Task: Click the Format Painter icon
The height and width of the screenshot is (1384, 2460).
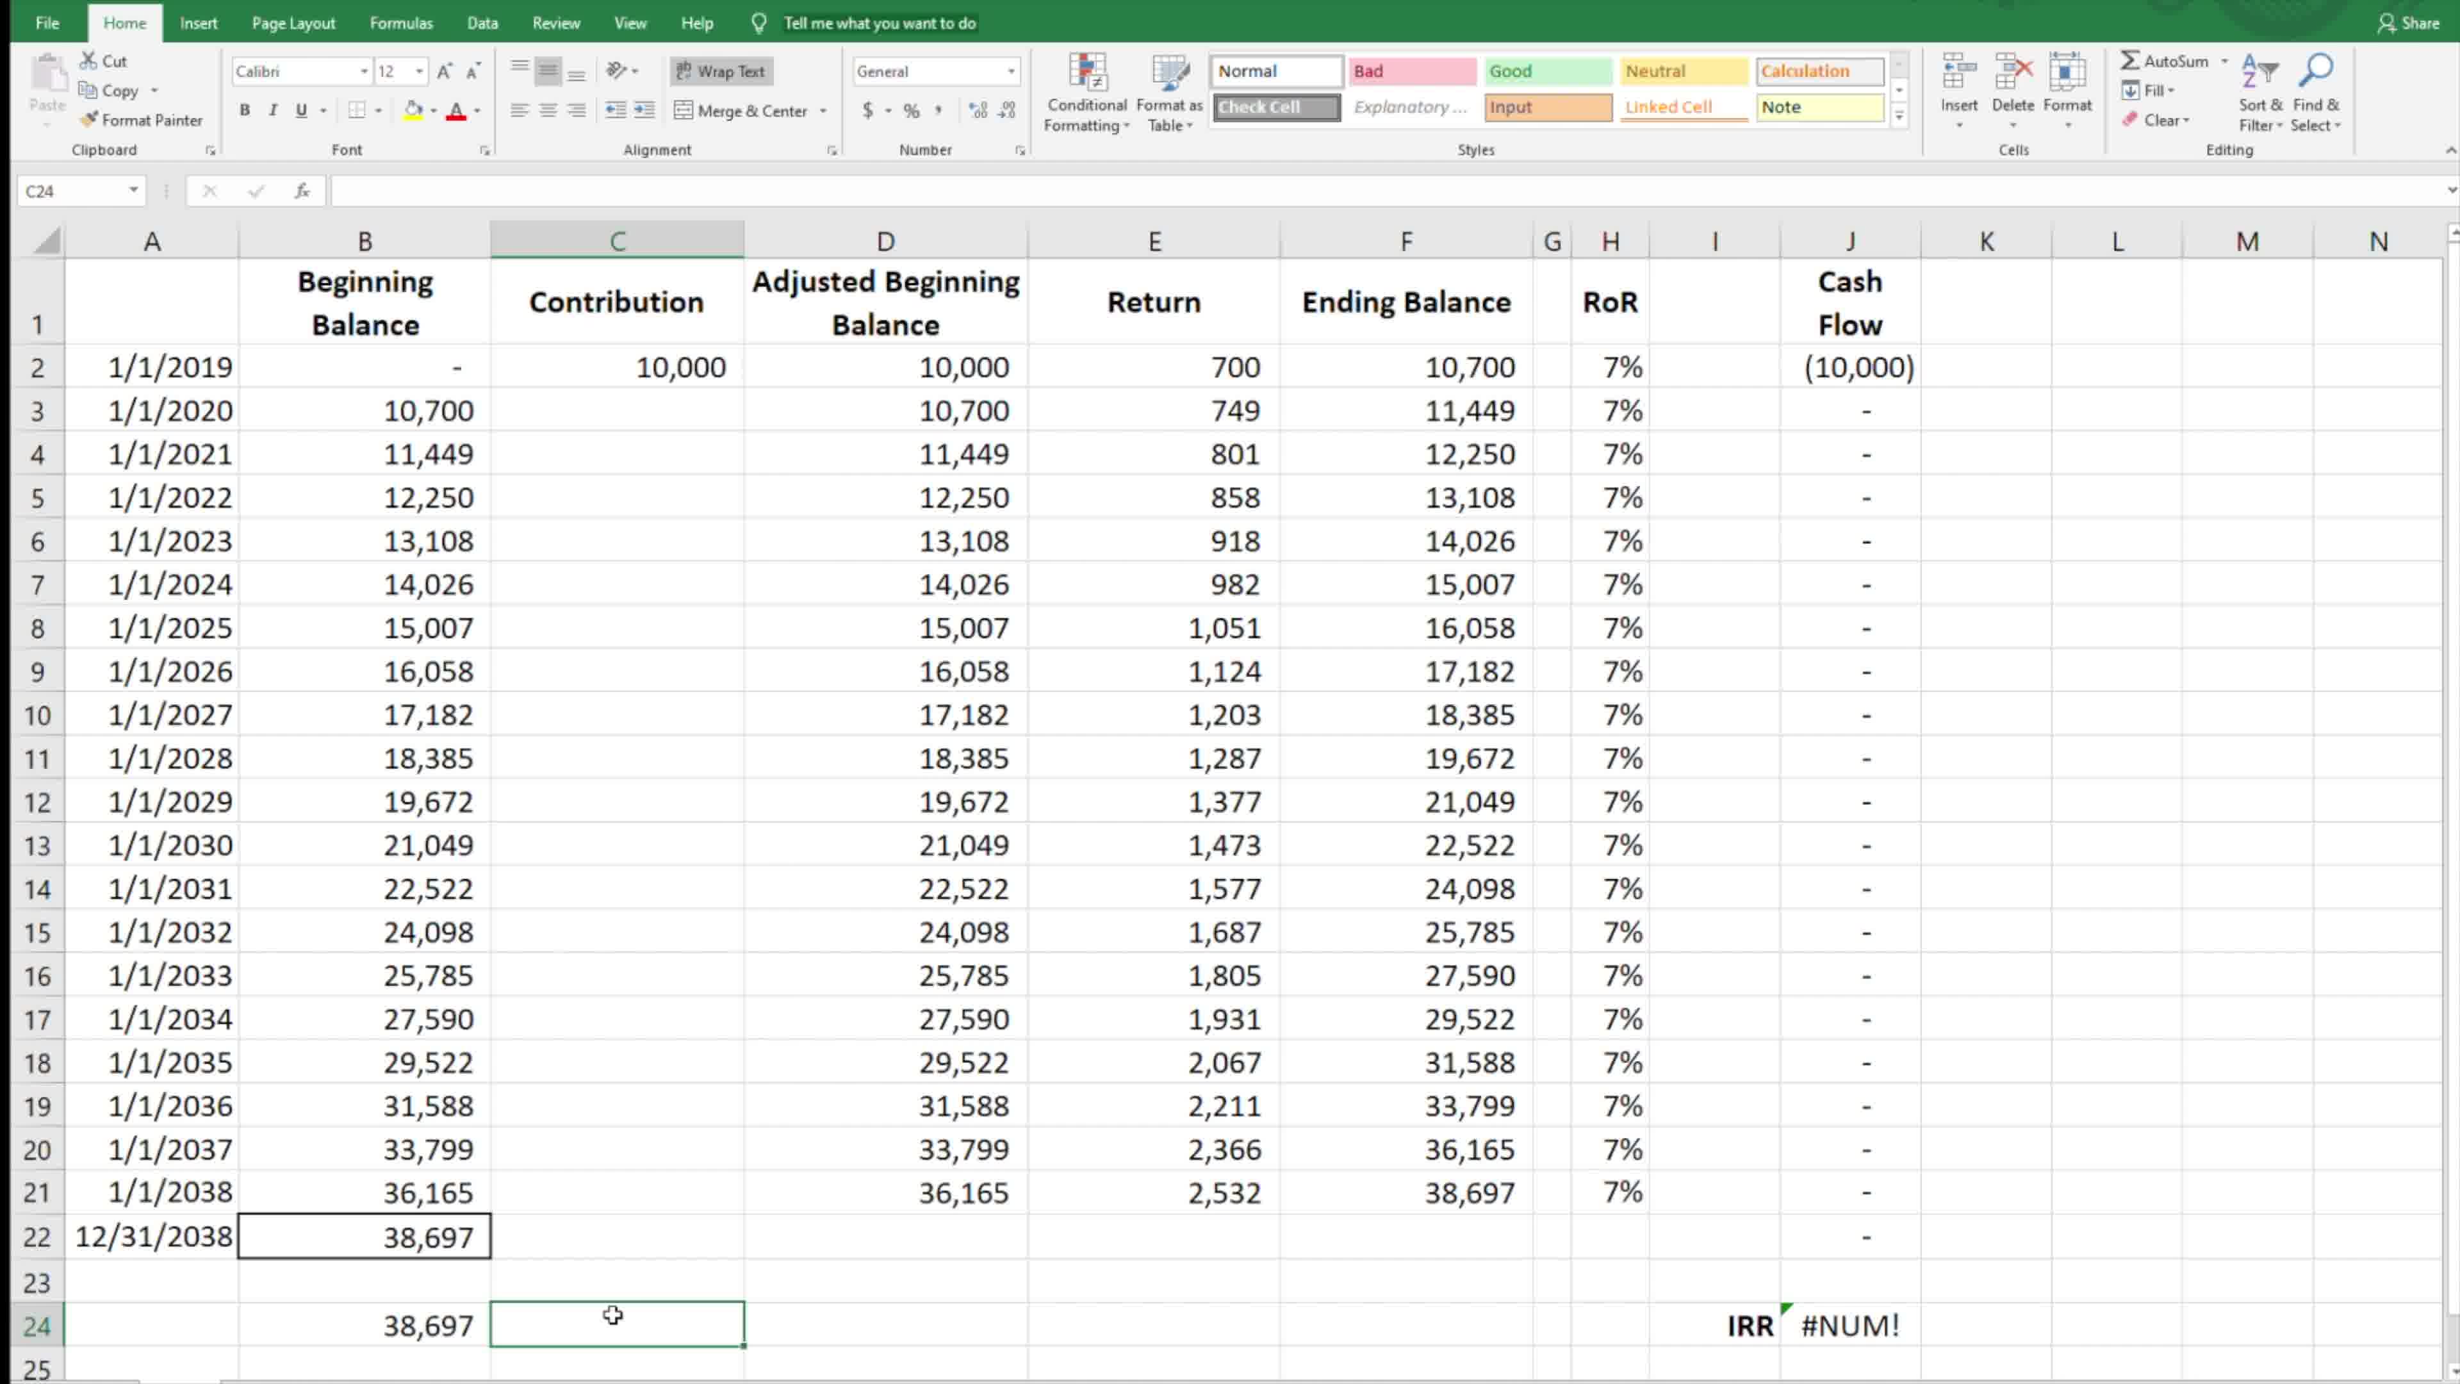Action: point(90,119)
